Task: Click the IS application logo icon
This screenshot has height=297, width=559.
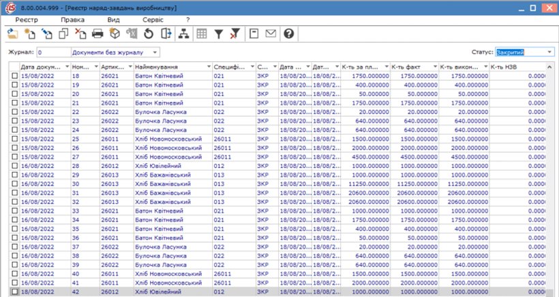Action: (10, 8)
